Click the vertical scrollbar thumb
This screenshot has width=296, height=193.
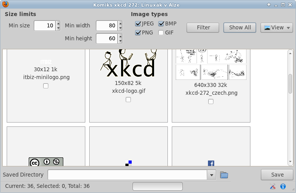coord(290,84)
